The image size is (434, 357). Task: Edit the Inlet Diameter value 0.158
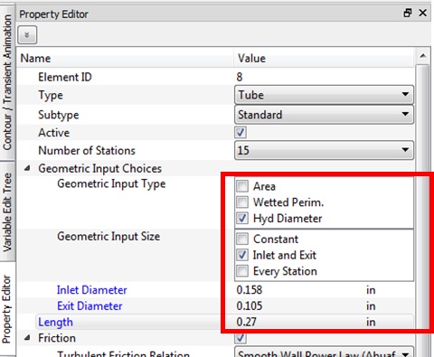[250, 290]
